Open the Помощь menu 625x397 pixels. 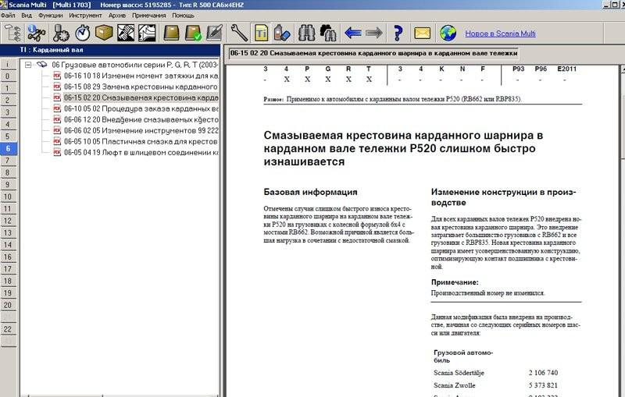coord(183,16)
